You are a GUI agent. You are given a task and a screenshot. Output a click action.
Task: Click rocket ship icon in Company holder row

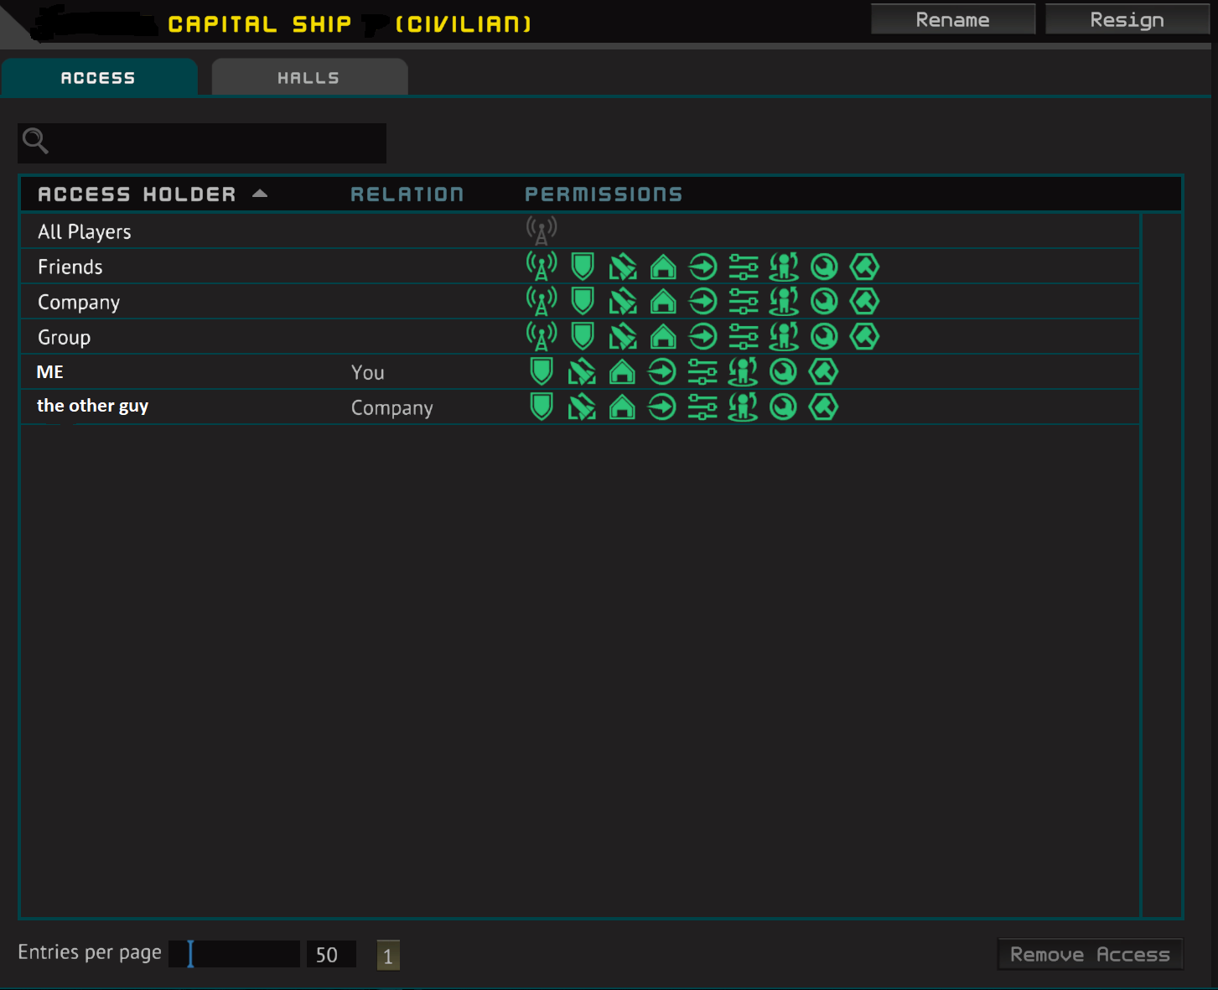(623, 302)
